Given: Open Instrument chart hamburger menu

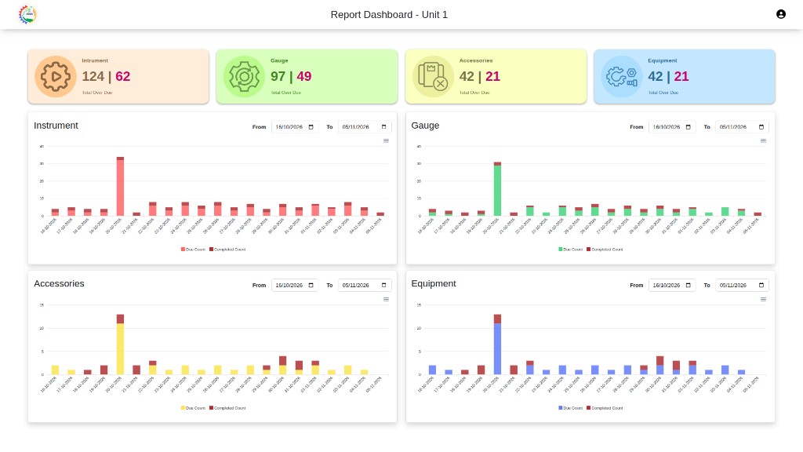Looking at the screenshot, I should [386, 141].
